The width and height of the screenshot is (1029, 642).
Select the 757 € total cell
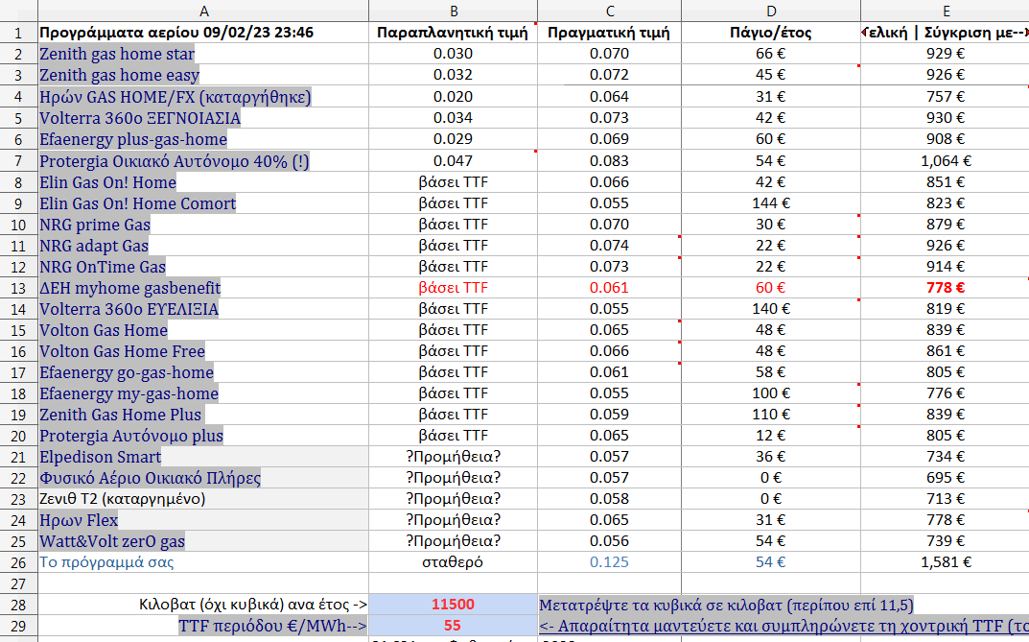point(945,97)
